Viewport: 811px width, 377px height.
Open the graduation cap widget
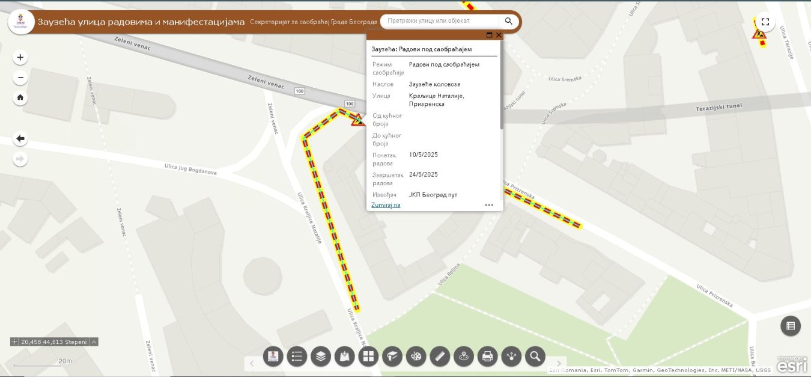tap(392, 357)
